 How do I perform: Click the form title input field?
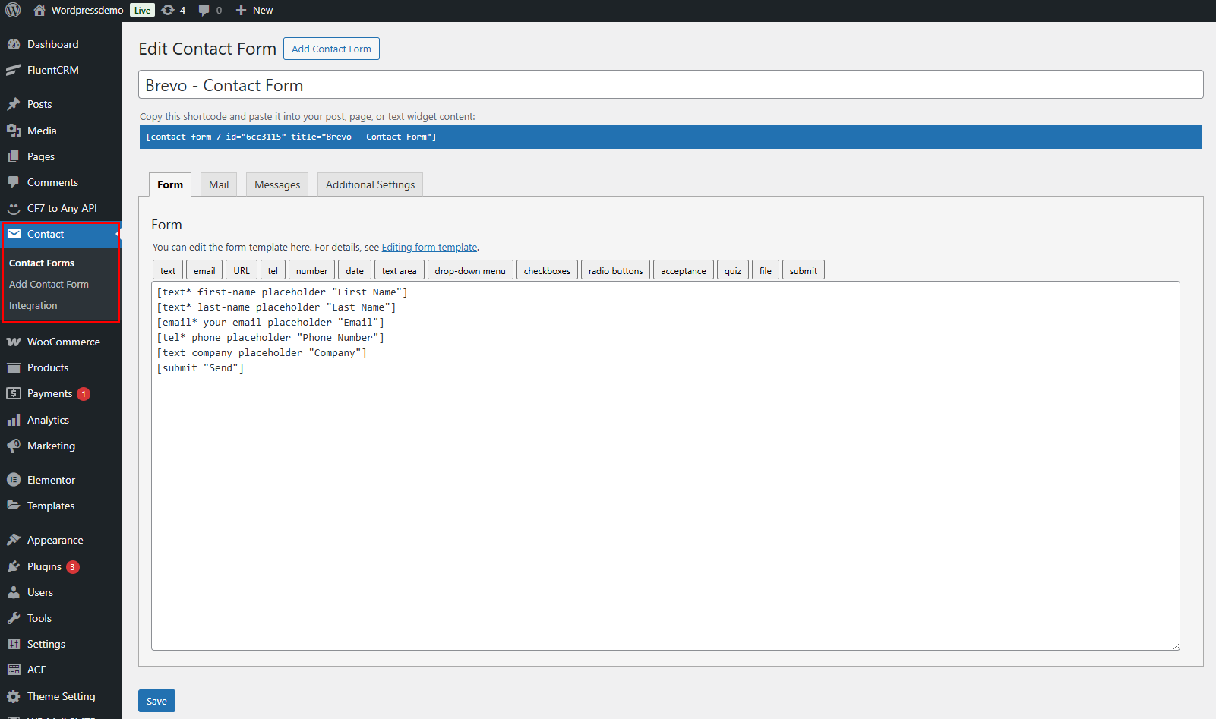(670, 85)
